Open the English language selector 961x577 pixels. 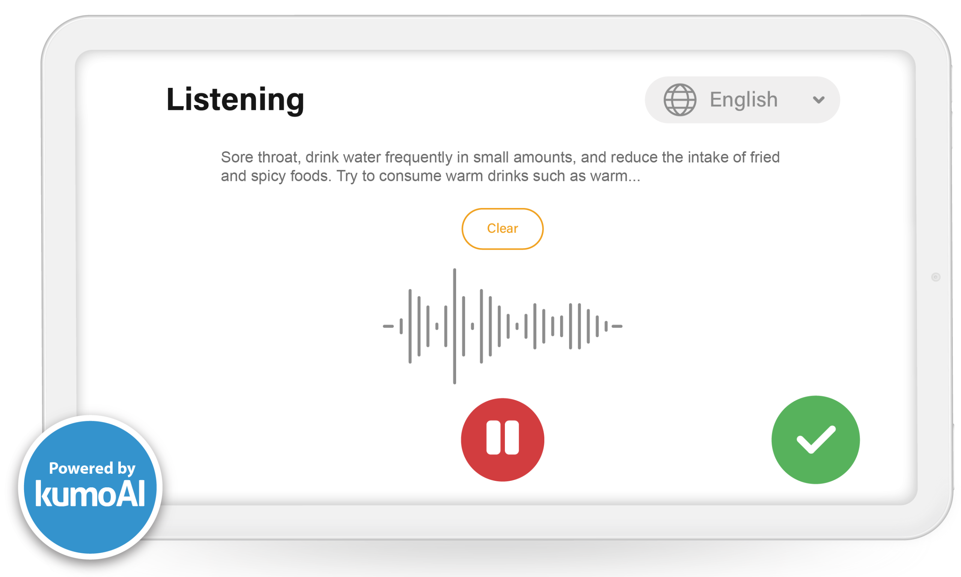(x=742, y=100)
